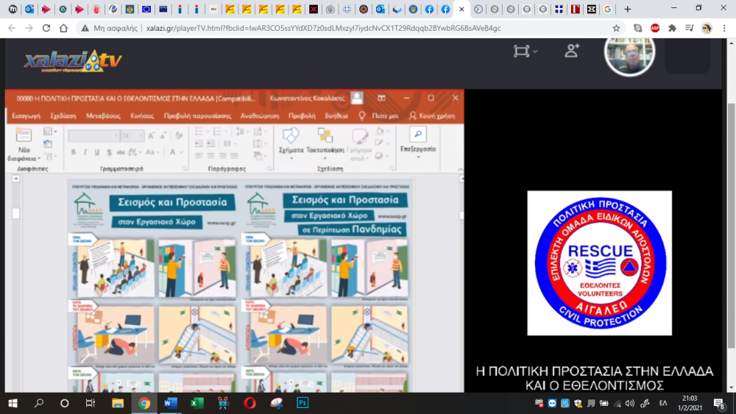Click the Βοήθεια help tab

click(x=336, y=115)
